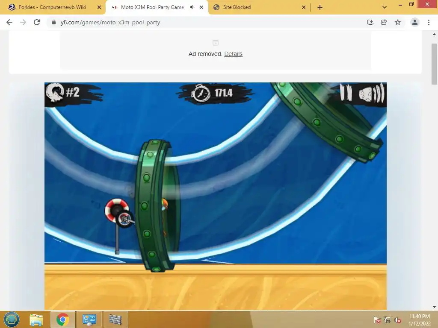438x328 pixels.
Task: Share this page via share icon
Action: (x=384, y=22)
